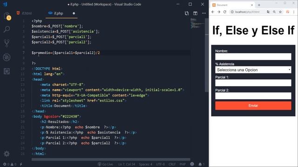The image size is (298, 167).
Task: Click the translate page icon in Chrome
Action: pos(268,12)
